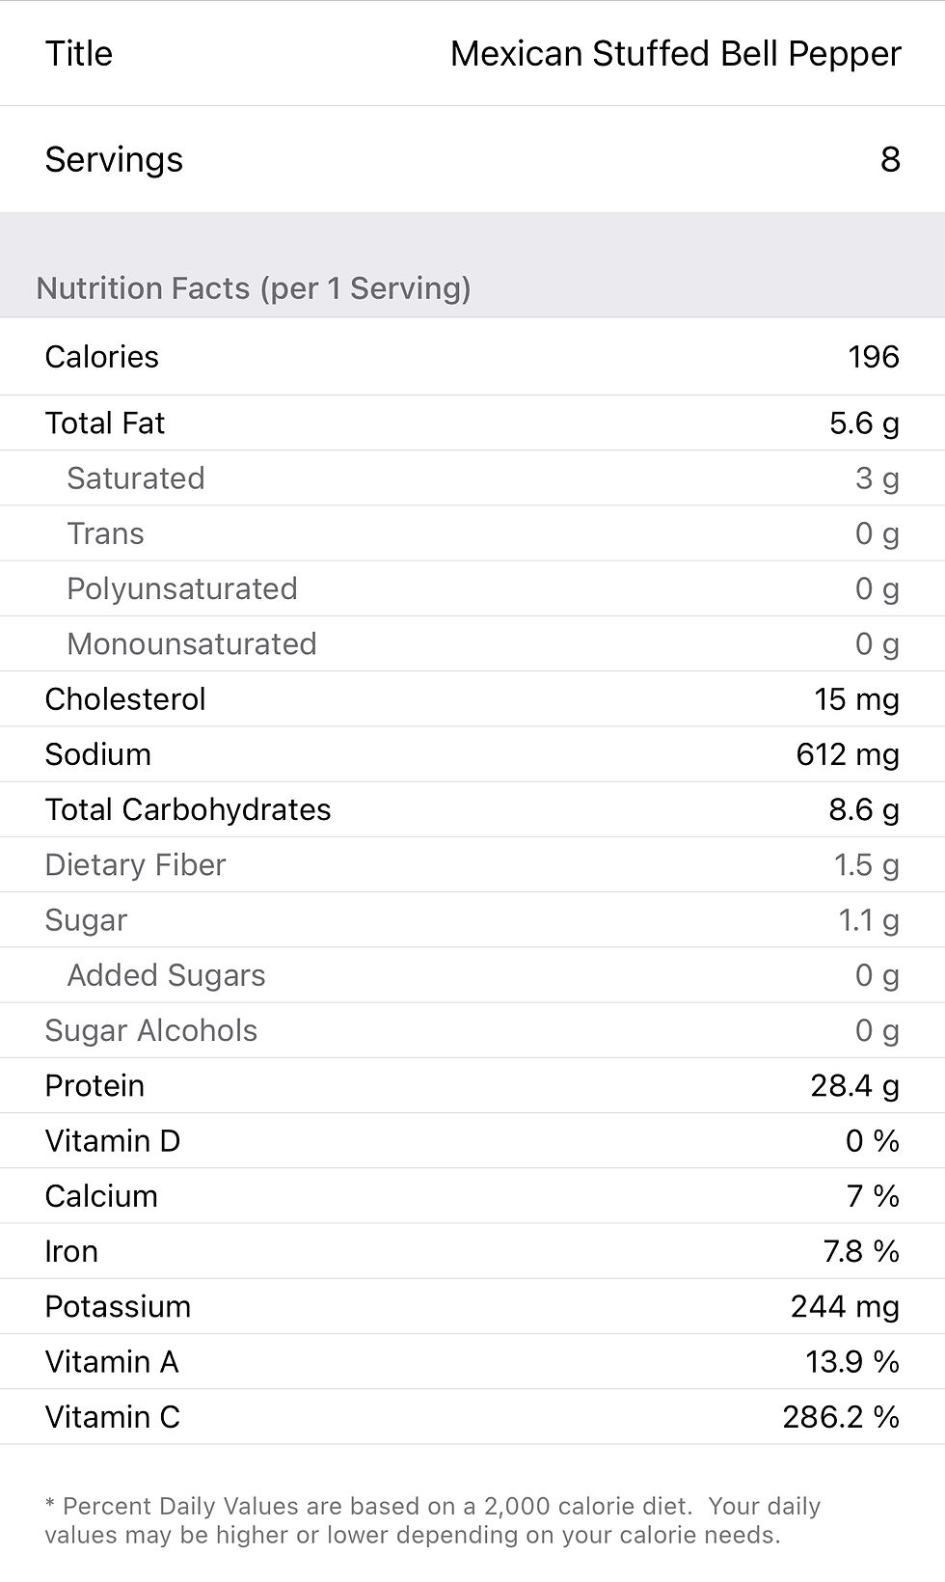Screen dimensions: 945x1582
Task: Edit the Servings value of 8
Action: pos(889,159)
